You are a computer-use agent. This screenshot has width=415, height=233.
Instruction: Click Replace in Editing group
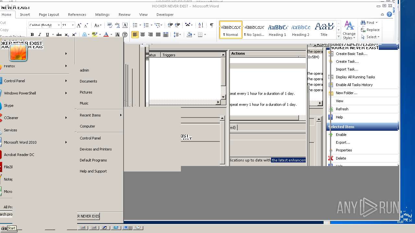(x=370, y=30)
